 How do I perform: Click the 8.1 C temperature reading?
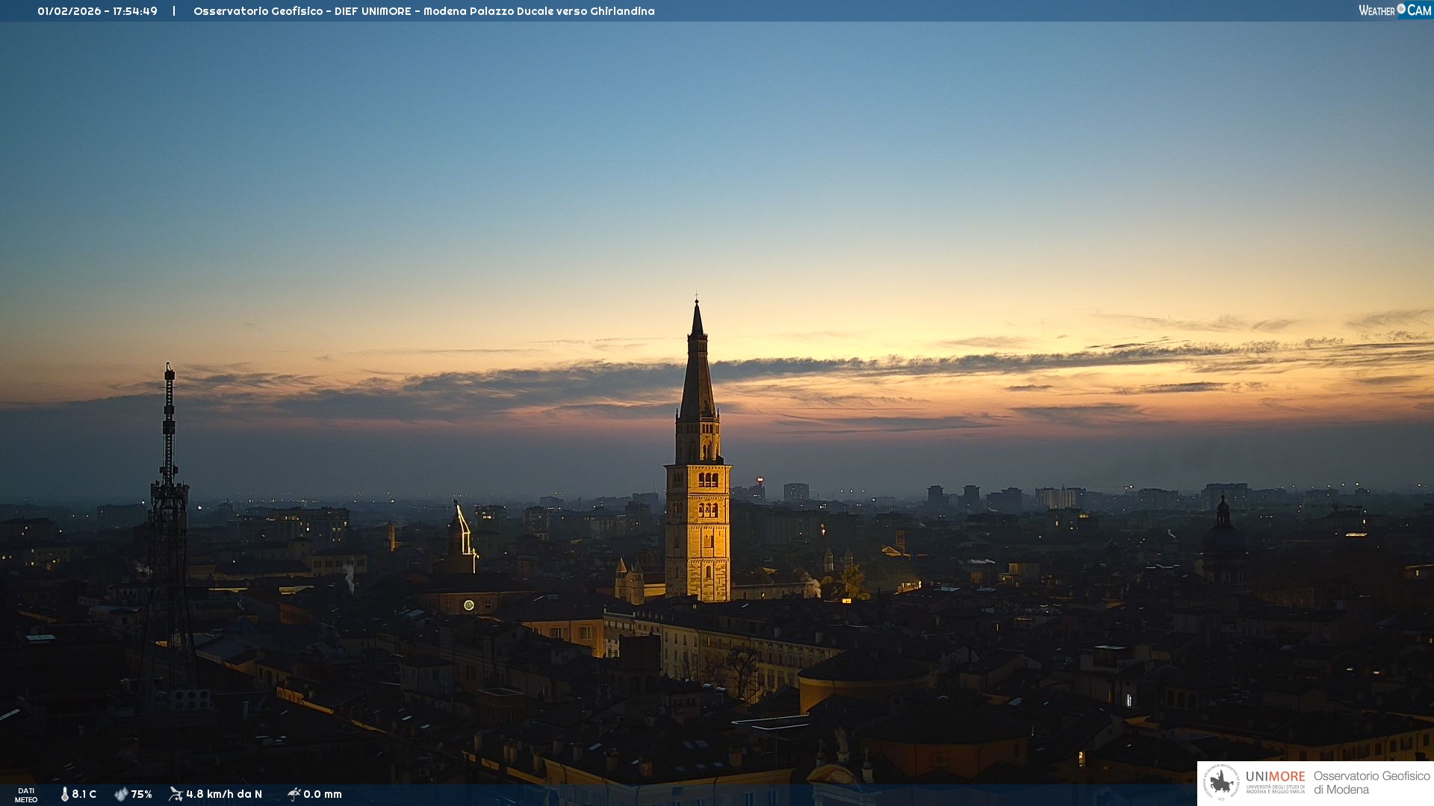point(84,794)
